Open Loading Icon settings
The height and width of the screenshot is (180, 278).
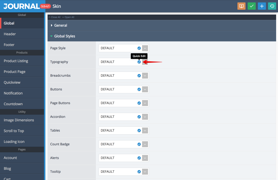(22, 142)
